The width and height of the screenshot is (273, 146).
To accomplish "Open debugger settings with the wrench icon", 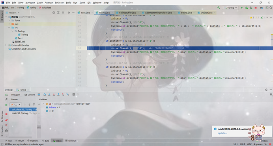I will [6, 99].
